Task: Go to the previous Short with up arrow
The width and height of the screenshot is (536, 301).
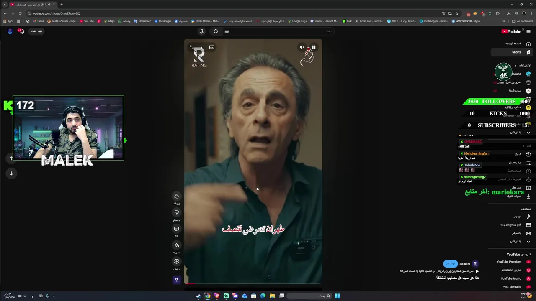Action: click(11, 158)
